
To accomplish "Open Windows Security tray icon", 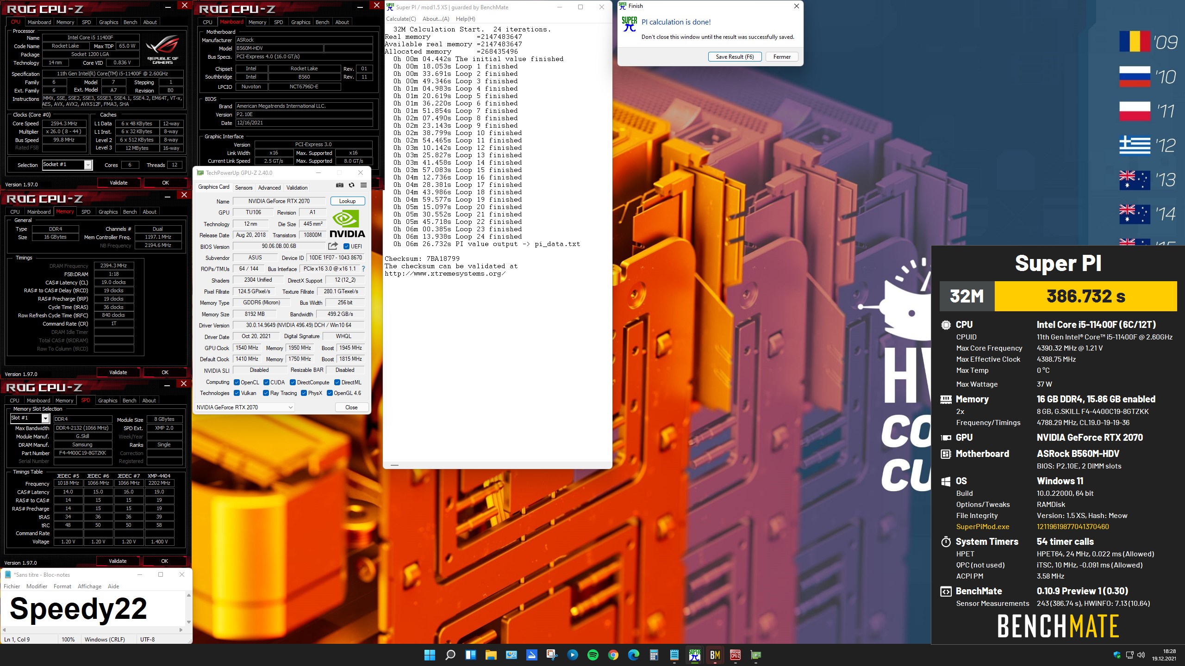I will pyautogui.click(x=1117, y=655).
